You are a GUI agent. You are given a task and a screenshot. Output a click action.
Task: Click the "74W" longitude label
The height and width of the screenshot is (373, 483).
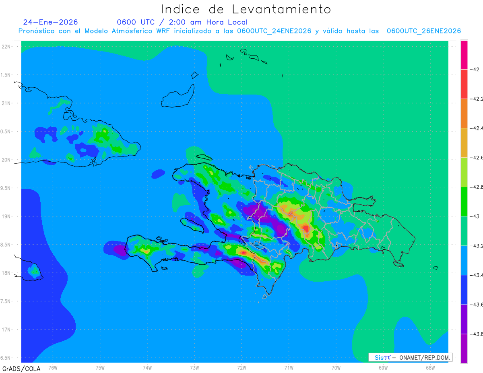click(147, 367)
